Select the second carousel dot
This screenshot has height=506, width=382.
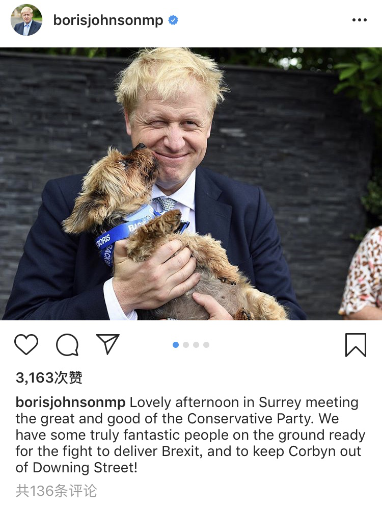[x=186, y=345]
